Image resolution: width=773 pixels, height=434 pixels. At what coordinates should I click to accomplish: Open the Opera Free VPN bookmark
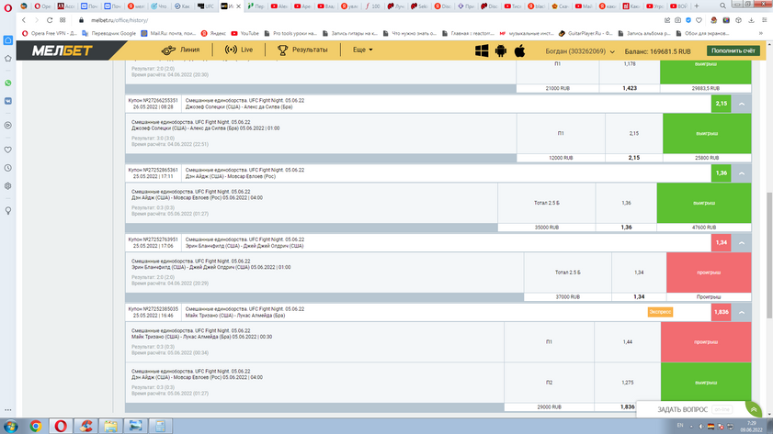tap(50, 33)
